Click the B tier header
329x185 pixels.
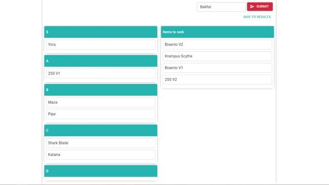click(x=101, y=90)
